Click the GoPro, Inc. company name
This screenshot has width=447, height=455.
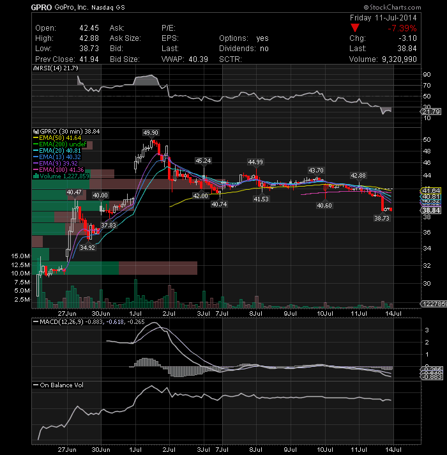(71, 7)
